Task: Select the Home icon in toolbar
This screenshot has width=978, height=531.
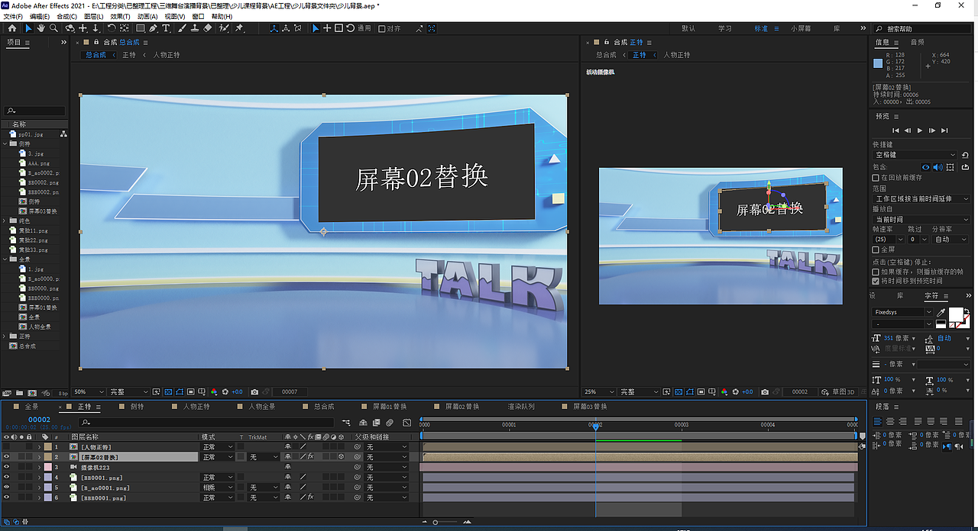Action: pos(12,28)
